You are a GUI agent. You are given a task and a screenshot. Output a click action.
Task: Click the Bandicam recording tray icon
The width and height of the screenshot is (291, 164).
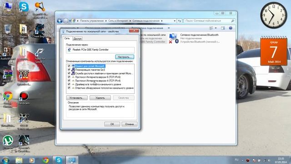(247, 160)
